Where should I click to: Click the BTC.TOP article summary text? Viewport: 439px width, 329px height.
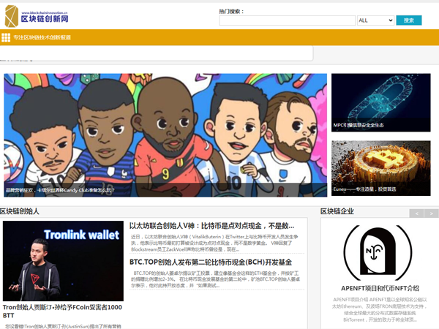click(215, 279)
